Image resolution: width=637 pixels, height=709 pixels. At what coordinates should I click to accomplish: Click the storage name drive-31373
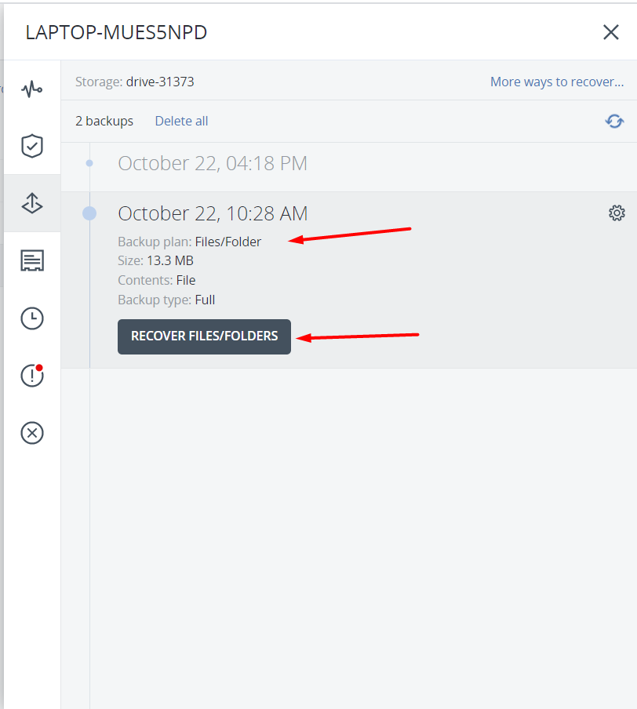[160, 82]
